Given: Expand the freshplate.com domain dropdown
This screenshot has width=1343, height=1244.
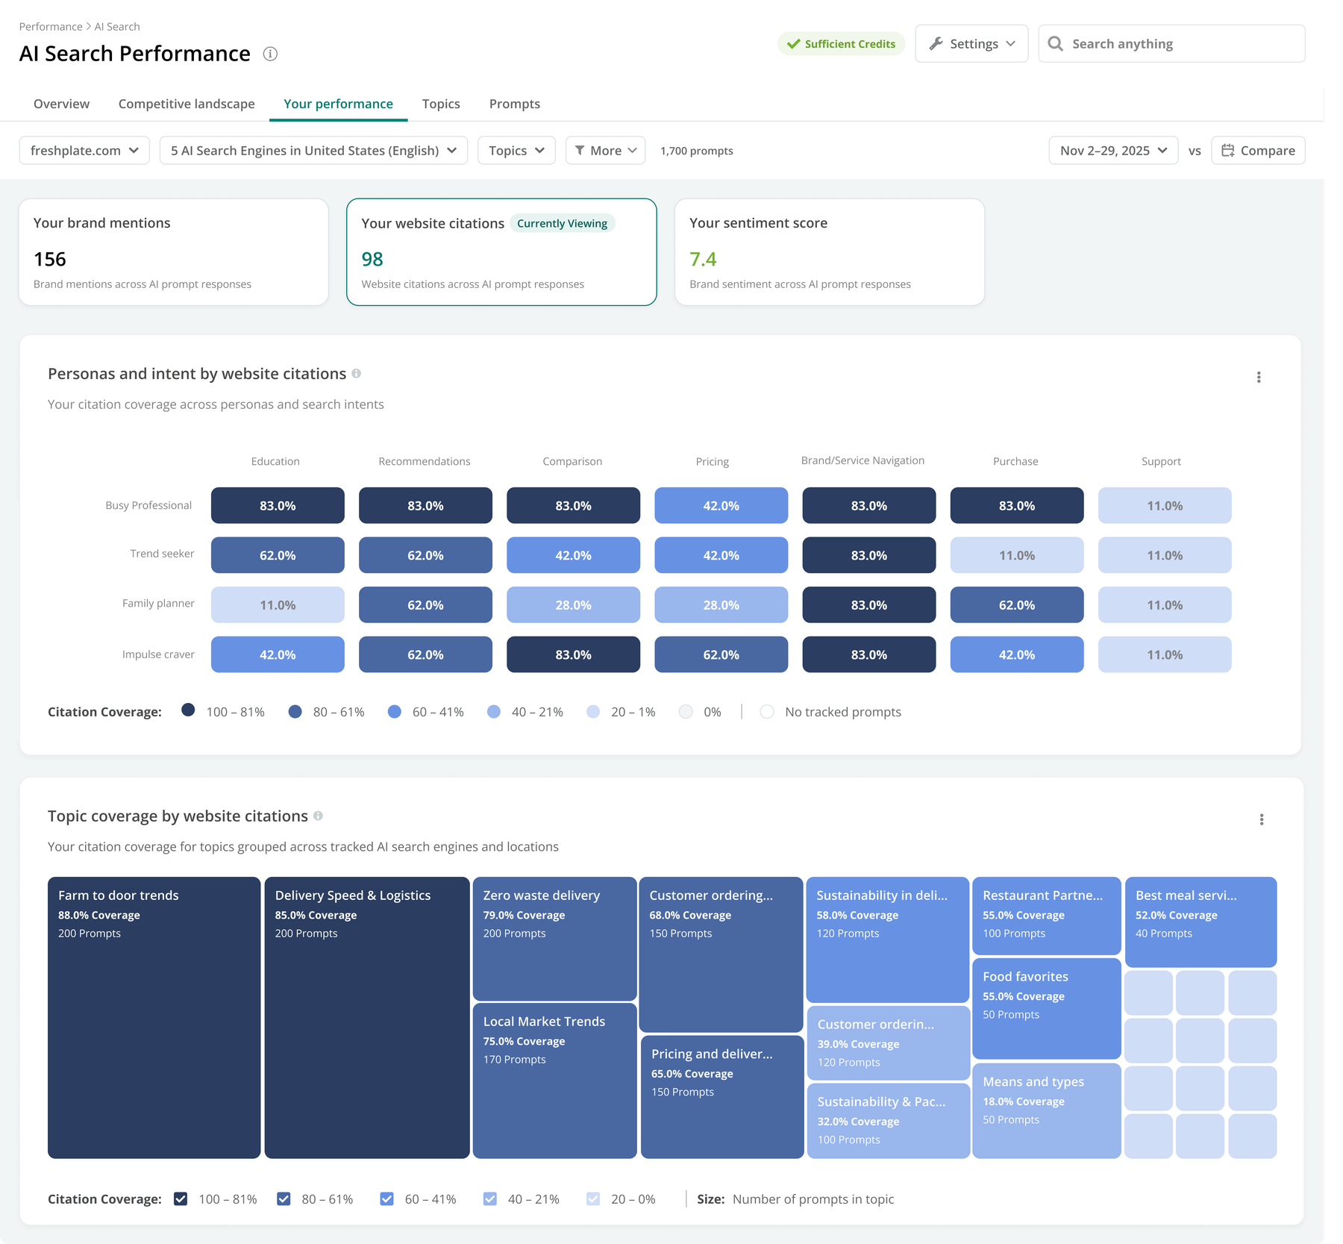Looking at the screenshot, I should click(x=84, y=151).
